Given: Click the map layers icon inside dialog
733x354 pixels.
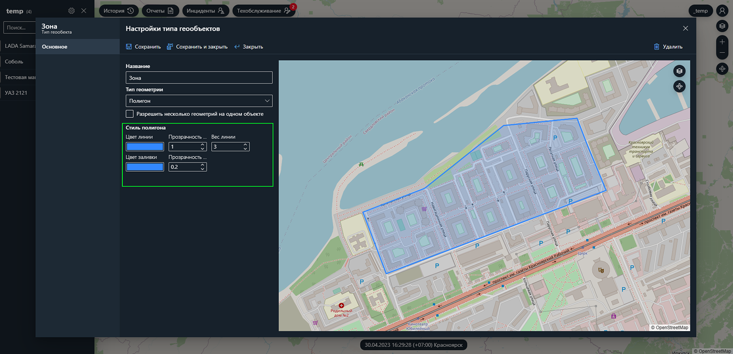Looking at the screenshot, I should click(x=679, y=71).
